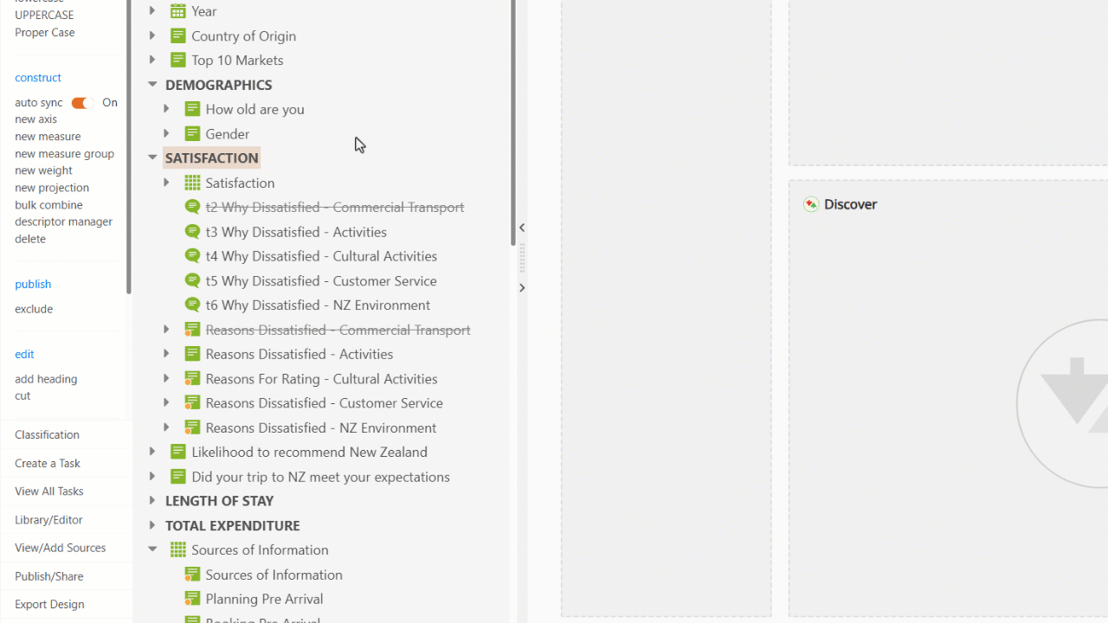Select the struck-through t2 Commercial Transport item

tap(335, 208)
